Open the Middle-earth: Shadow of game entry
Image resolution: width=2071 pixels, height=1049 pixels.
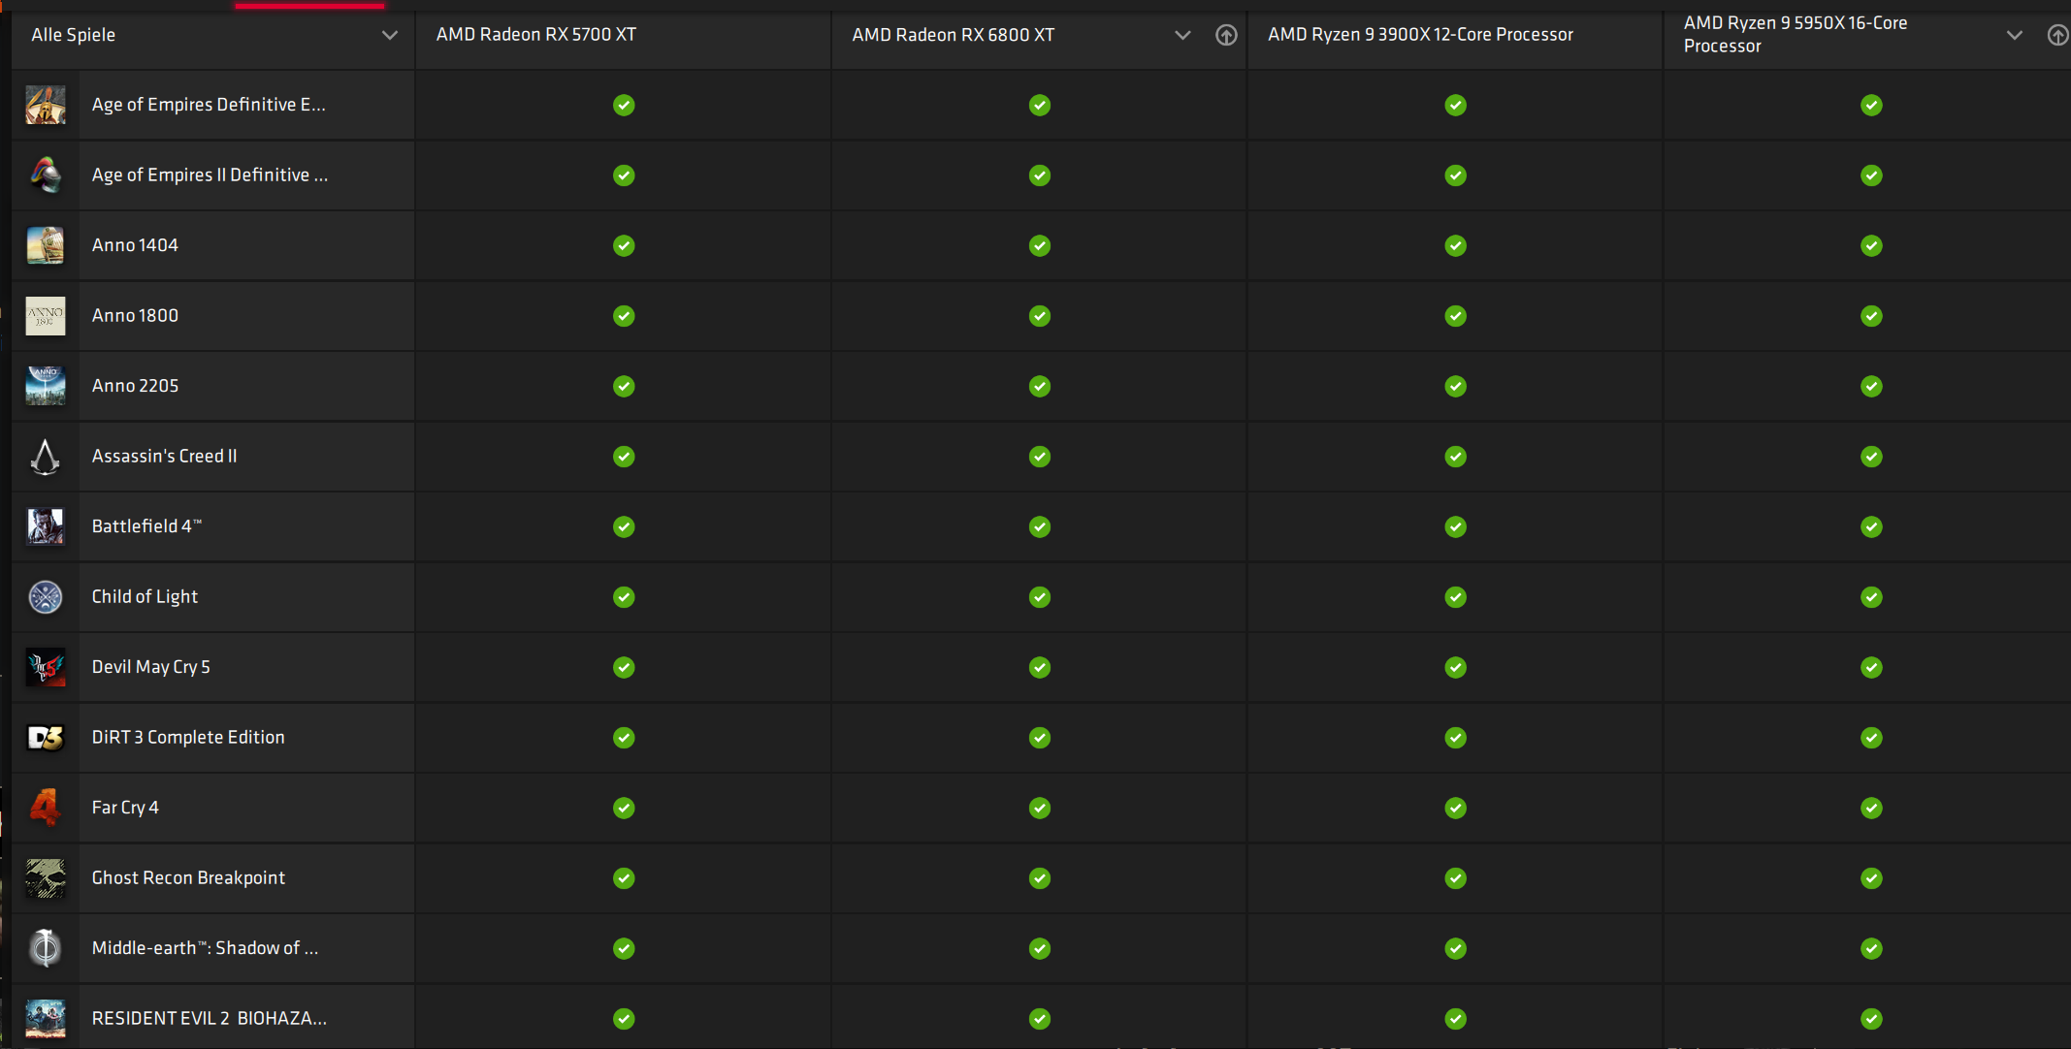[205, 948]
